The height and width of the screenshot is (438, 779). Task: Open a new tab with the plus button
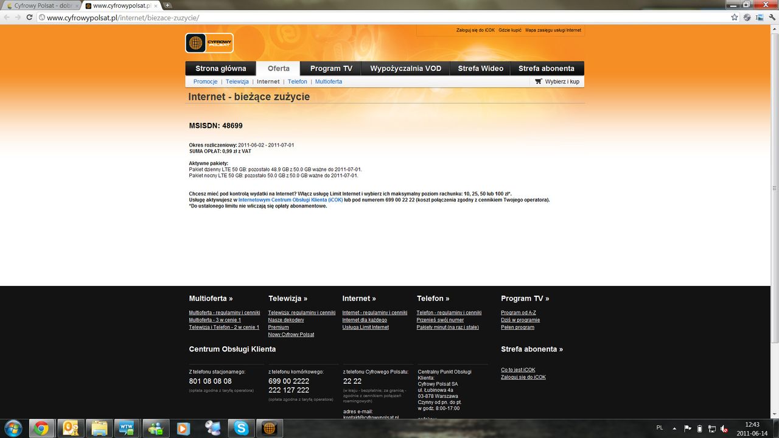[x=167, y=5]
